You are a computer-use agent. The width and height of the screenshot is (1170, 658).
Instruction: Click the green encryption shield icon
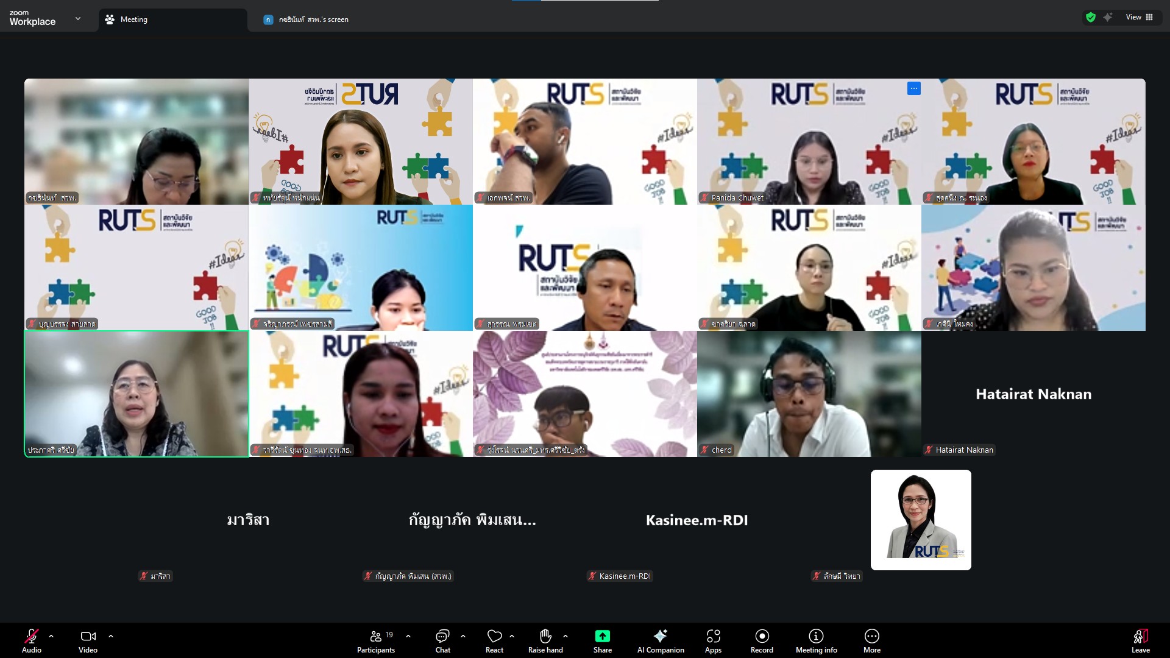click(1091, 18)
